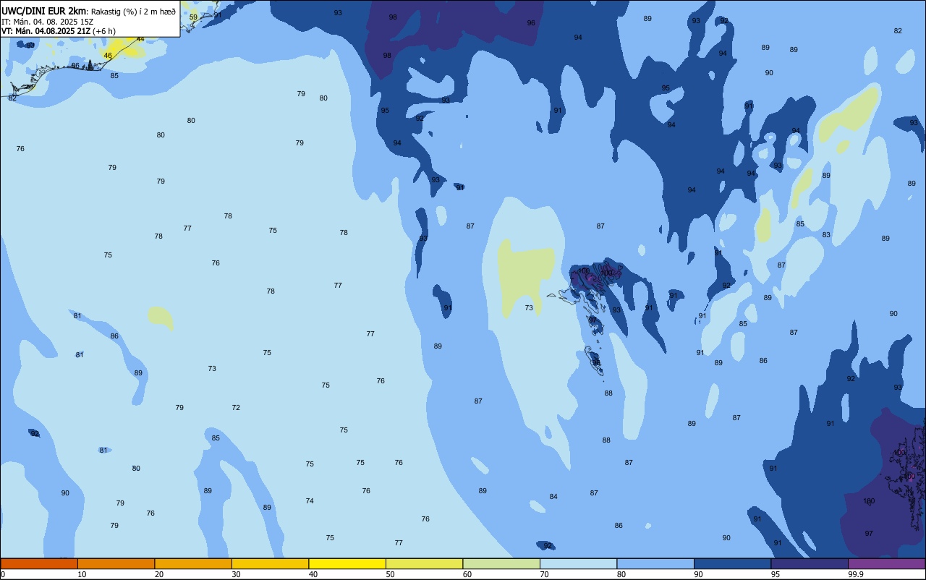Pick the pale green 60–70 legend swatch
The width and height of the screenshot is (926, 580).
pyautogui.click(x=501, y=563)
